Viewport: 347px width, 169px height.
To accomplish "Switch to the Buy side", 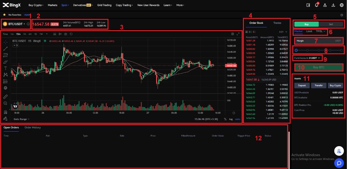I will (x=307, y=24).
